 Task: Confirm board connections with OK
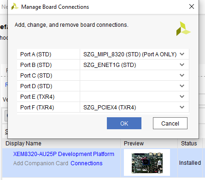coord(124,123)
